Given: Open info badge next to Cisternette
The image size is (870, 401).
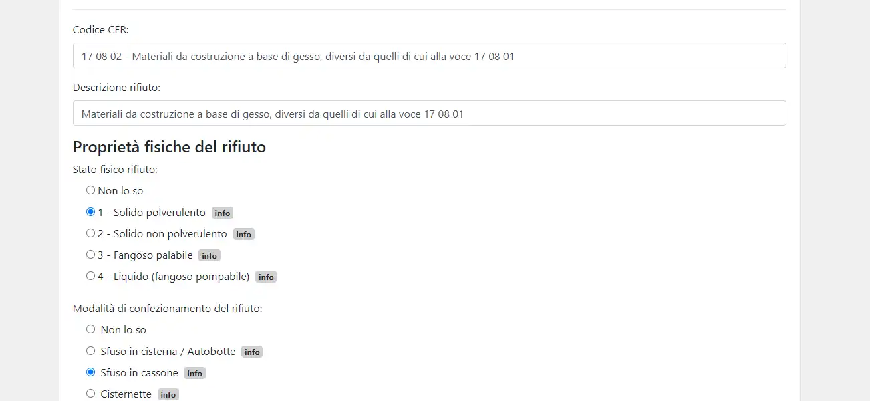Looking at the screenshot, I should pos(168,395).
